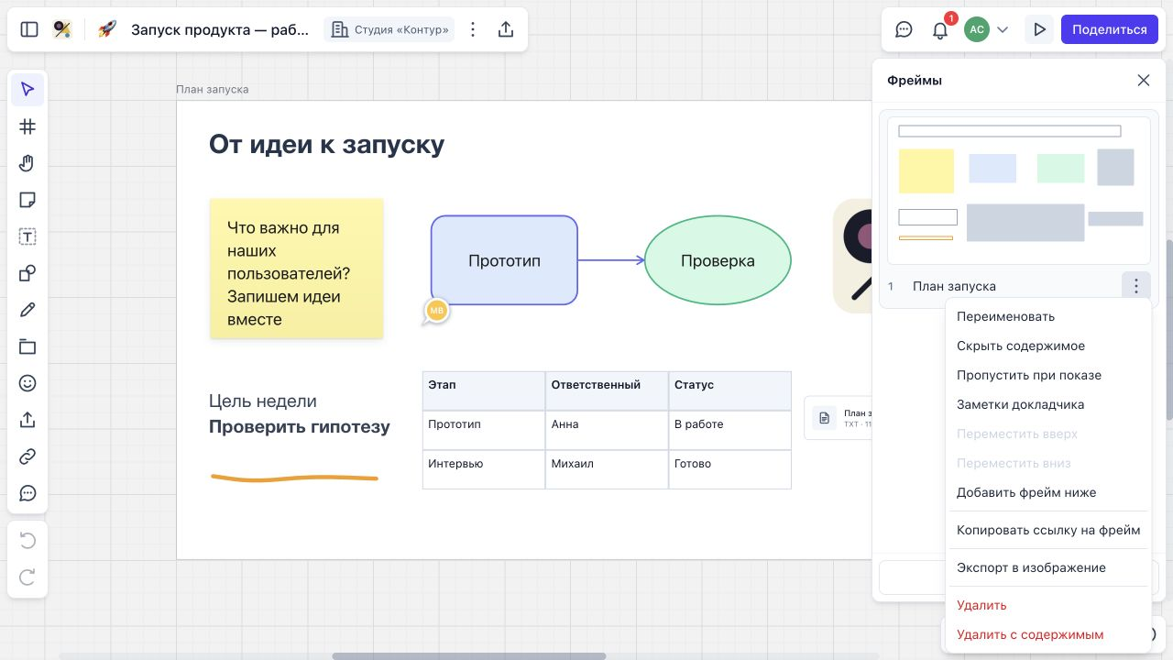
Task: Open board options three-dot menu
Action: coord(473,29)
